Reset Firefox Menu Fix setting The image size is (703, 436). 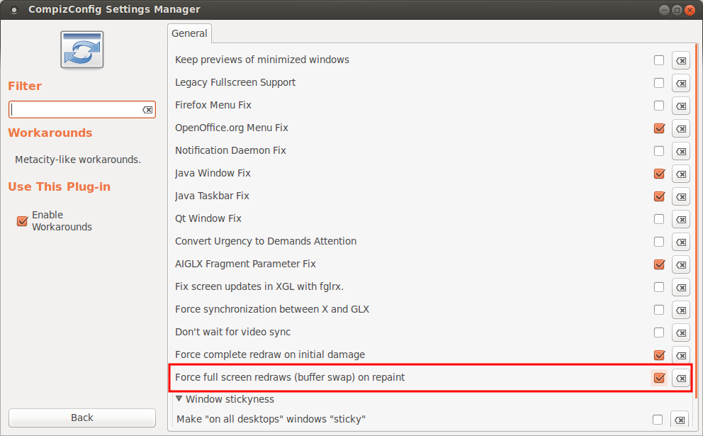click(680, 106)
